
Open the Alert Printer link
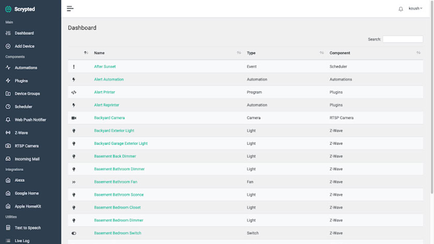(x=104, y=92)
